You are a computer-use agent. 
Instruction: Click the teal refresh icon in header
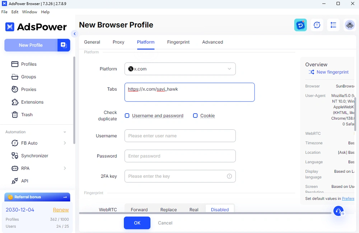(300, 25)
